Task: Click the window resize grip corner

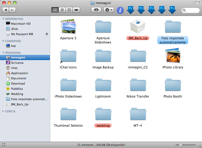Action: click(200, 146)
